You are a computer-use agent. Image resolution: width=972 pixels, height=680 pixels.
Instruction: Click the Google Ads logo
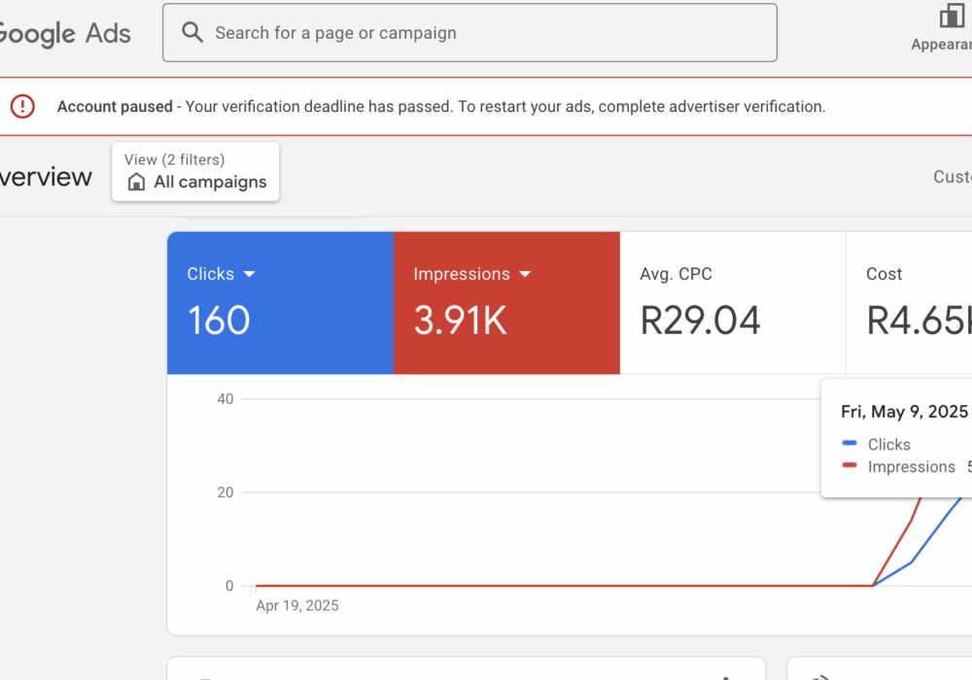[64, 33]
